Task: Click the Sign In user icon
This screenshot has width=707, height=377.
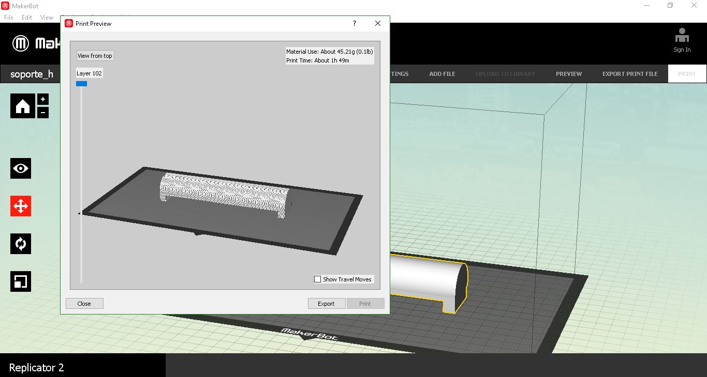Action: pyautogui.click(x=682, y=36)
